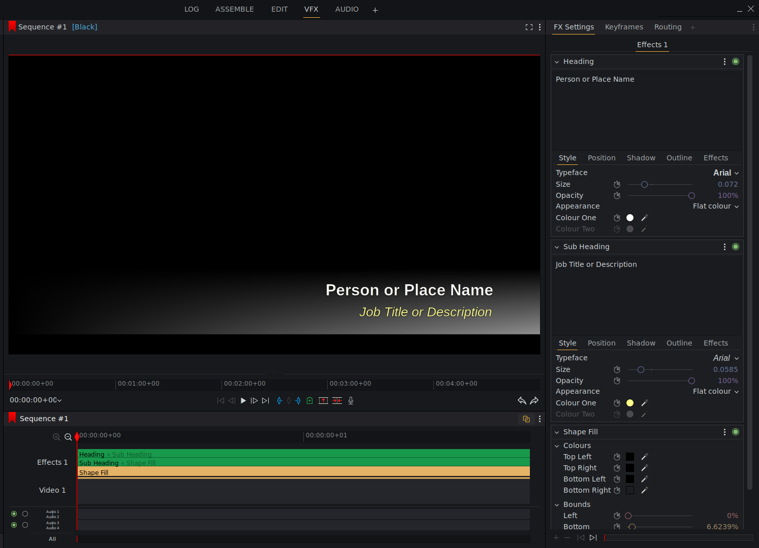Collapse the Sub Heading effect panel
759x548 pixels.
557,247
